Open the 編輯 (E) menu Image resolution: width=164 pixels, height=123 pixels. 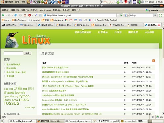tap(15, 10)
